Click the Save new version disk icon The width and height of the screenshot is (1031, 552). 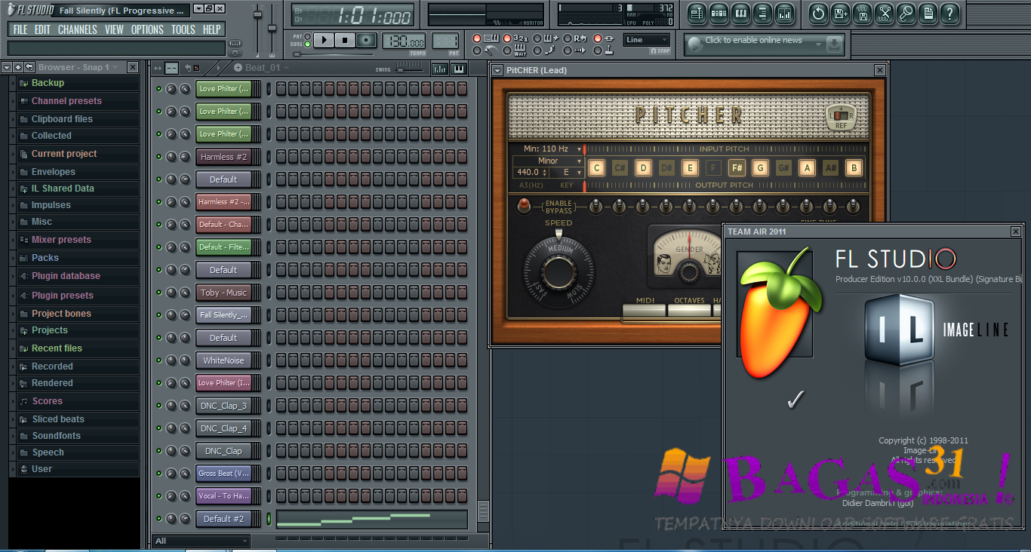coord(840,13)
